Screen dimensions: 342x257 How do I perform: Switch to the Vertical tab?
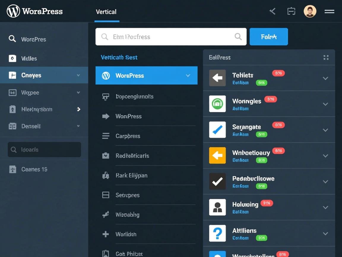tap(106, 12)
